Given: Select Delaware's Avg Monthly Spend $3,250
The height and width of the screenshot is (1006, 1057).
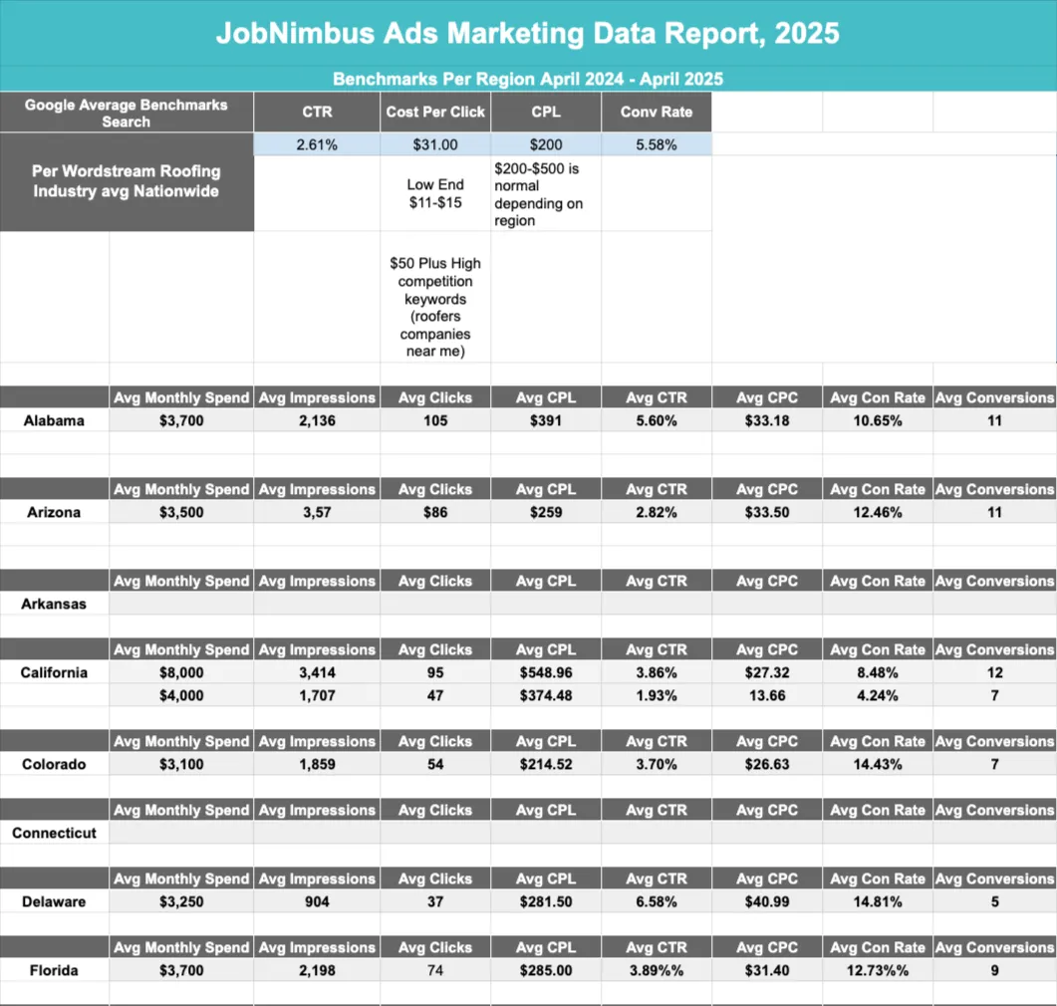Looking at the screenshot, I should (181, 901).
